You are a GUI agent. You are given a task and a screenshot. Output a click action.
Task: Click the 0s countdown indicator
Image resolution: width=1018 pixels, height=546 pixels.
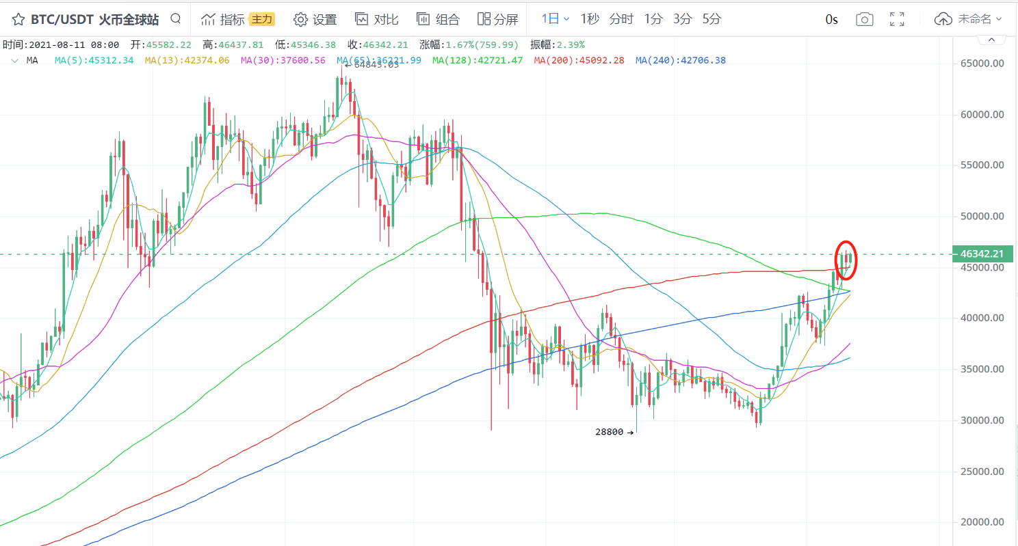(x=831, y=19)
